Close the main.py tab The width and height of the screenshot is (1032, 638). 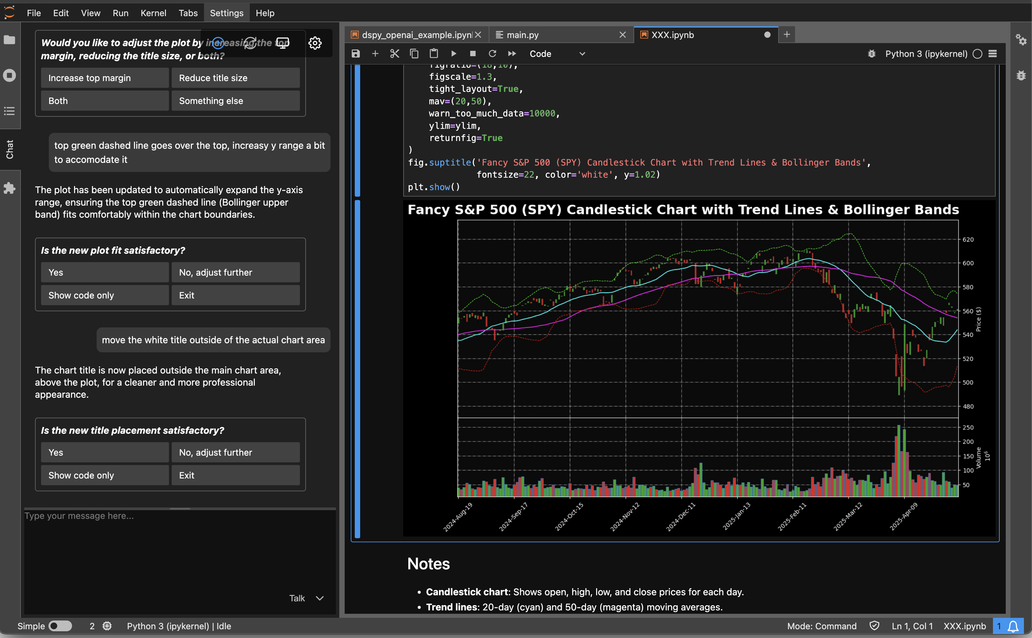click(623, 35)
